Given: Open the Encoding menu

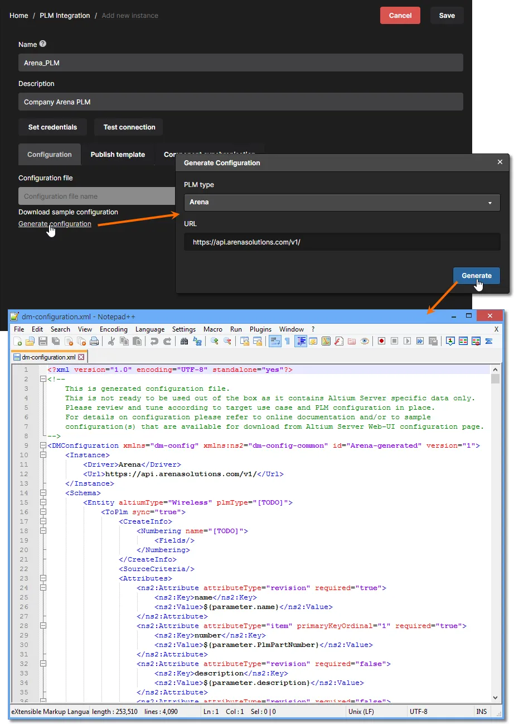Looking at the screenshot, I should coord(114,329).
